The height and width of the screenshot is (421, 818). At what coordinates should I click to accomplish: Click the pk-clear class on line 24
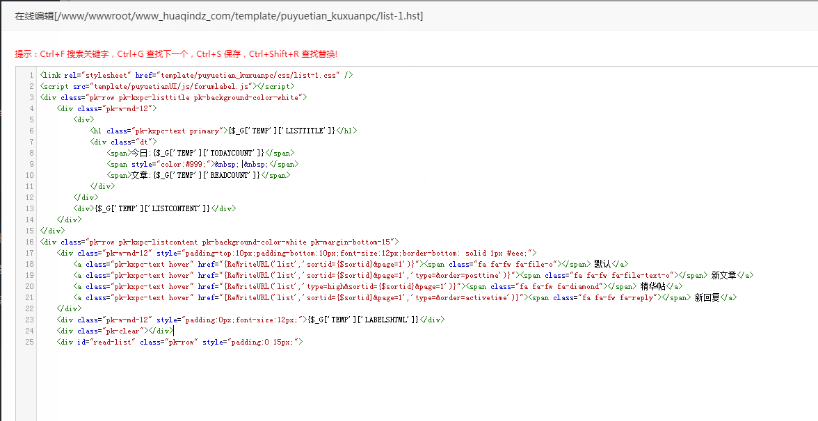pos(123,331)
